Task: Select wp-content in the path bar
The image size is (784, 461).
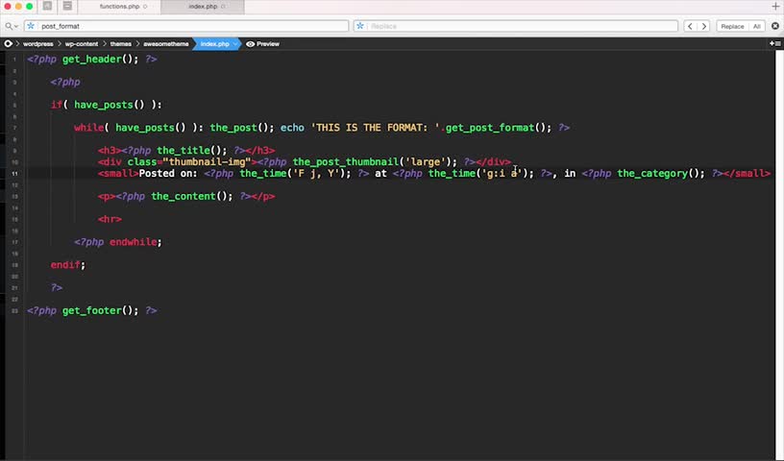Action: coord(82,44)
